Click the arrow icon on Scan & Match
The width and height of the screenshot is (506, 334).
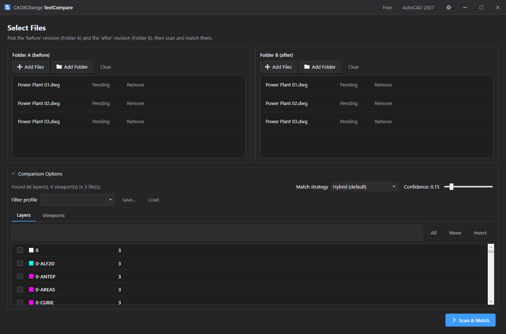(454, 320)
